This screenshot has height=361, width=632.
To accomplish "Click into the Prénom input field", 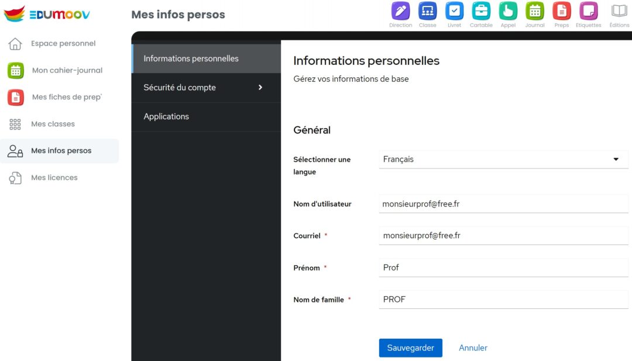I will [503, 267].
